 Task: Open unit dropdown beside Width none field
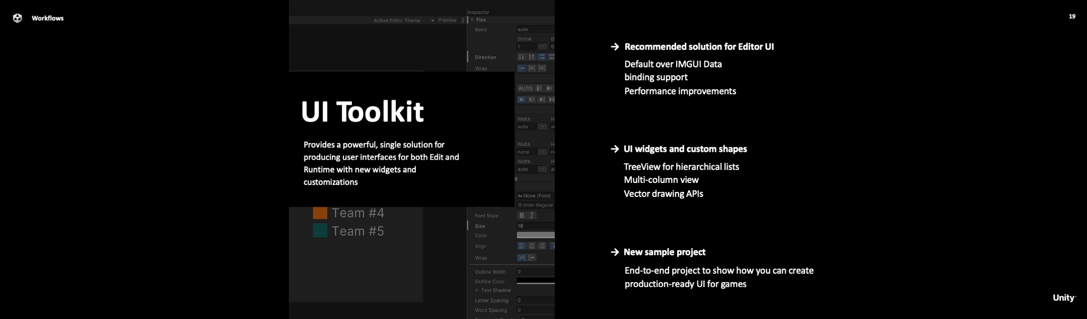542,152
